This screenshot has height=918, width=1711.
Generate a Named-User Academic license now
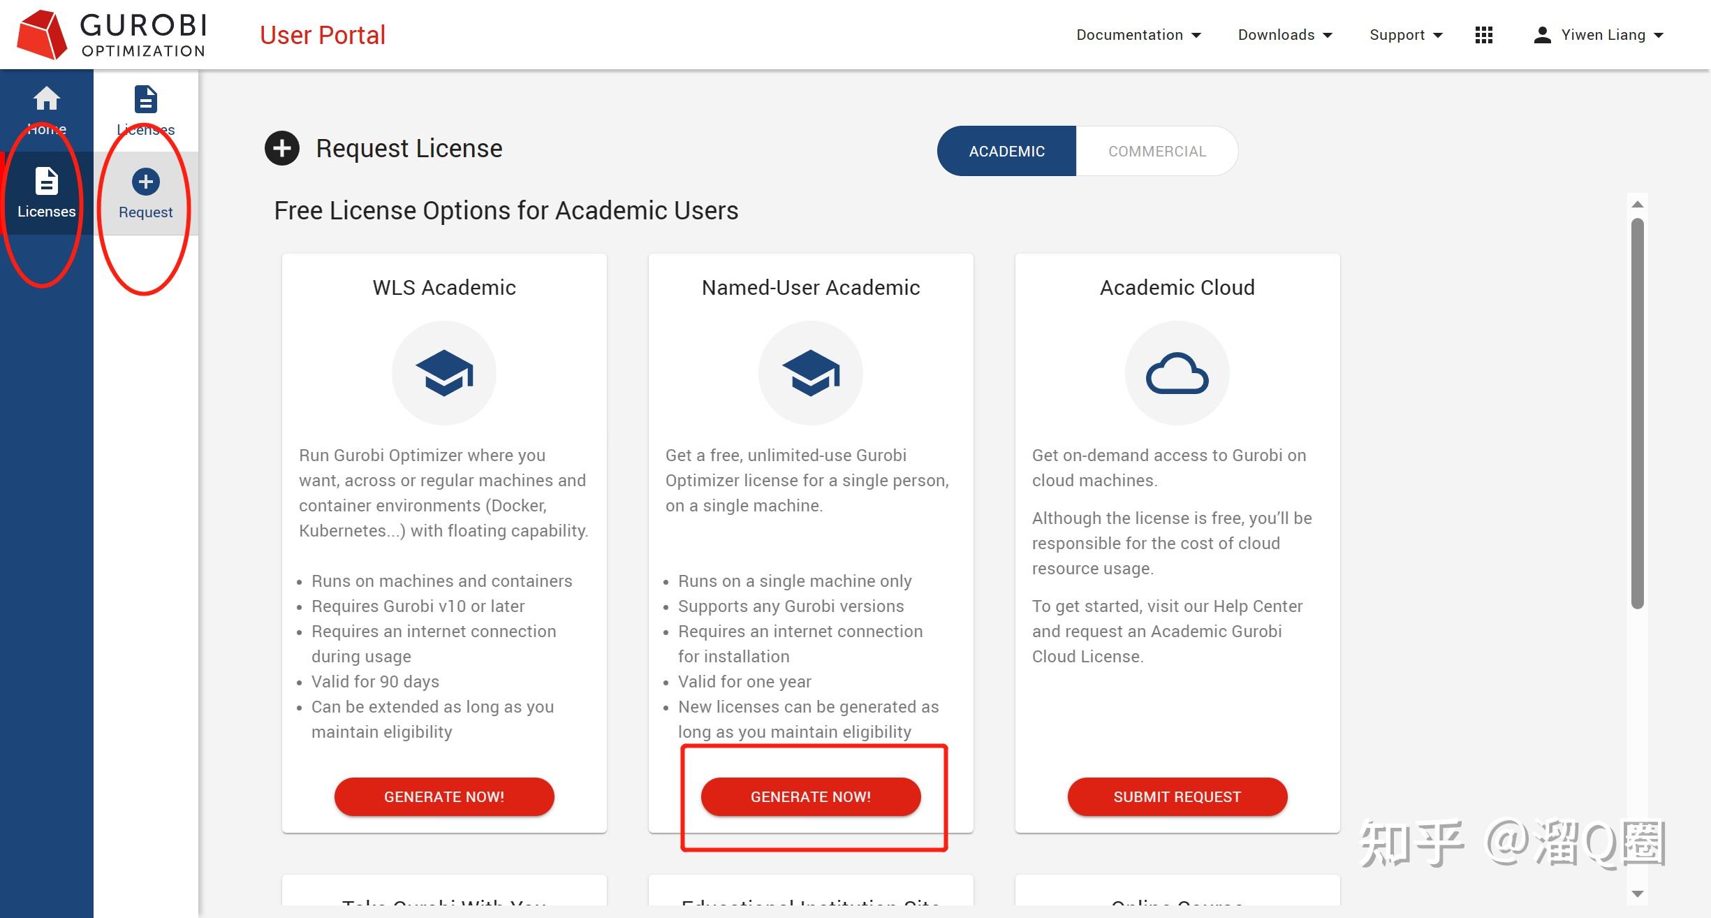[810, 796]
